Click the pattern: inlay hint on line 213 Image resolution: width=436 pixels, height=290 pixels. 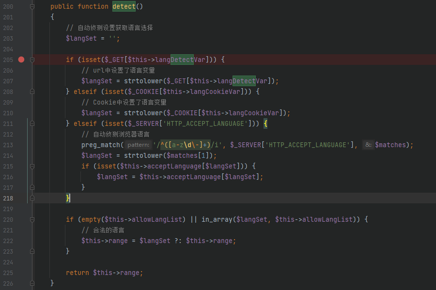(x=138, y=144)
